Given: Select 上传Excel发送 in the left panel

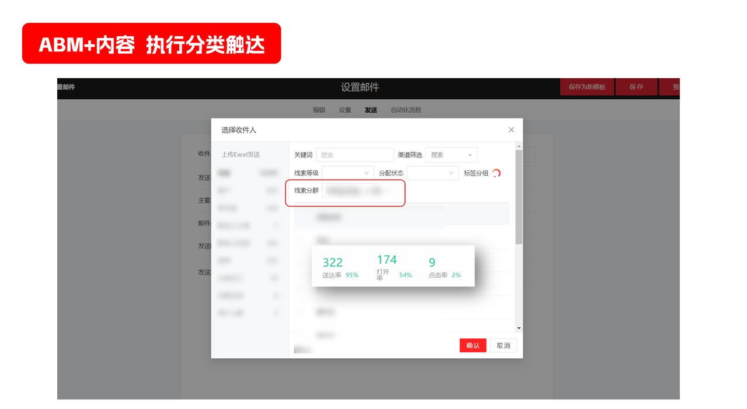Looking at the screenshot, I should click(x=240, y=155).
